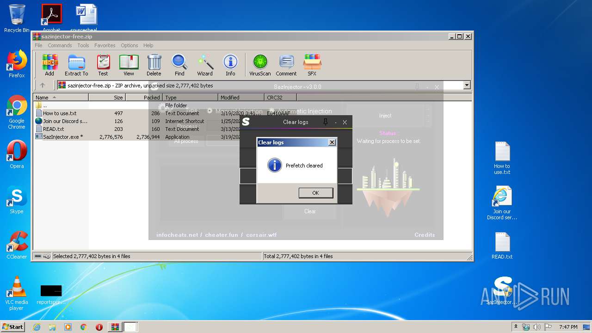
Task: Open Google Chrome desktop shortcut
Action: pos(17,112)
